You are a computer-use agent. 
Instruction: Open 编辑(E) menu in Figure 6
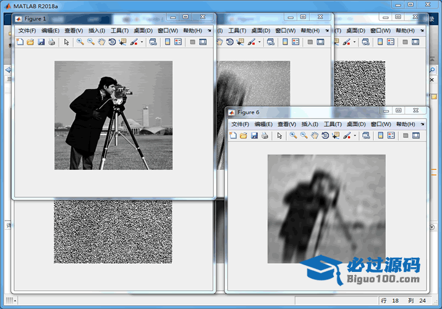263,124
